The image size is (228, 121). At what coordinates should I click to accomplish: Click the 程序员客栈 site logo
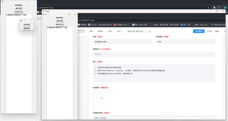81,31
